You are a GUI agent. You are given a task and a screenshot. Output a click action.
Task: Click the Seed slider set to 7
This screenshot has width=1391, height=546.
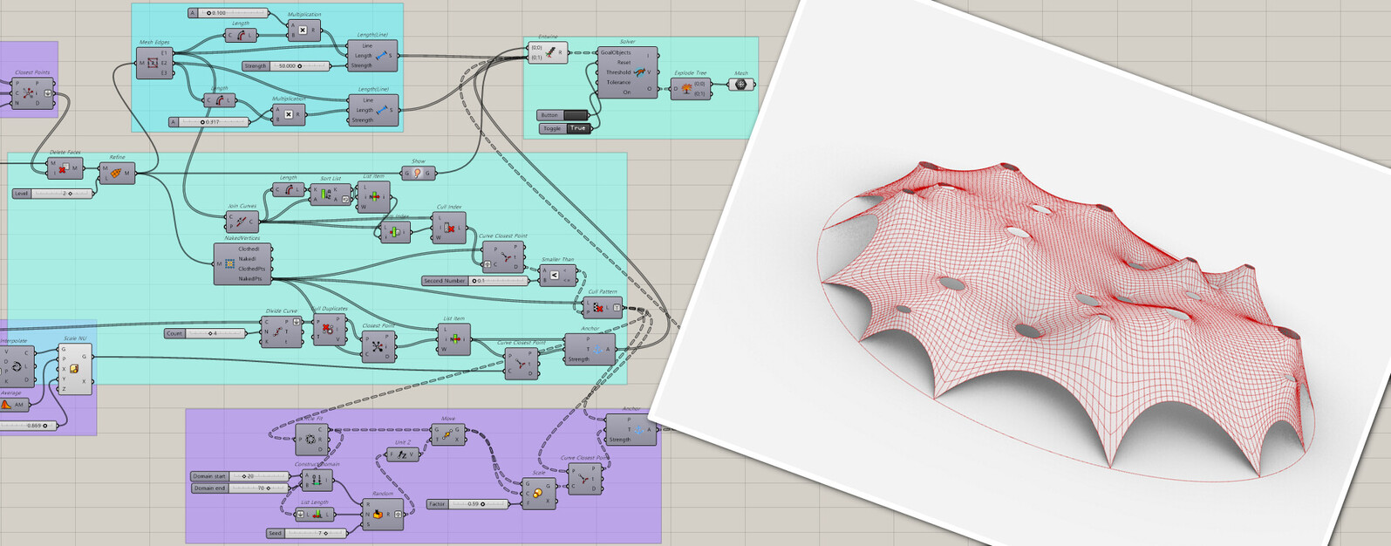[306, 533]
